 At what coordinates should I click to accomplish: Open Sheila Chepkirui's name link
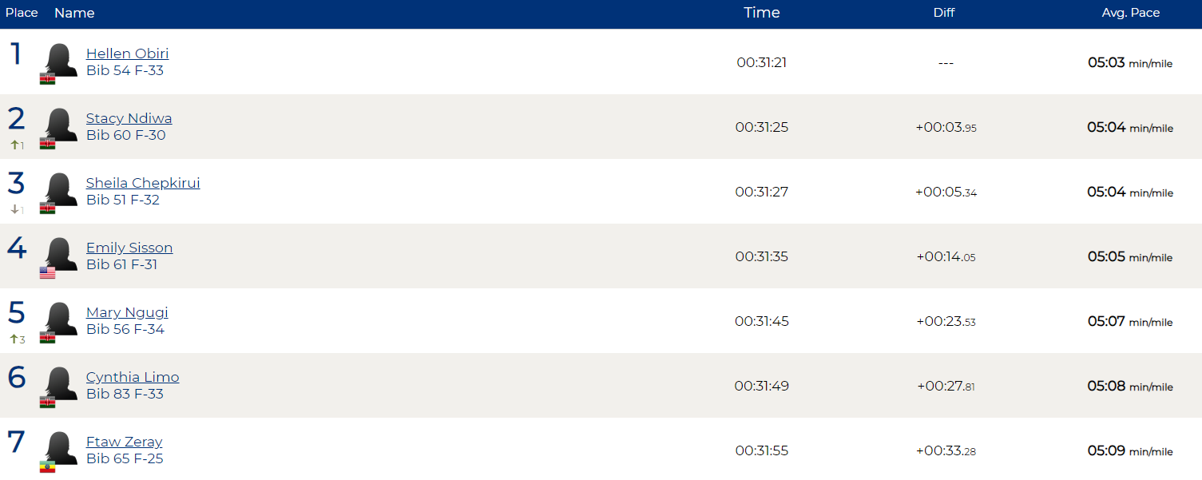[x=143, y=183]
